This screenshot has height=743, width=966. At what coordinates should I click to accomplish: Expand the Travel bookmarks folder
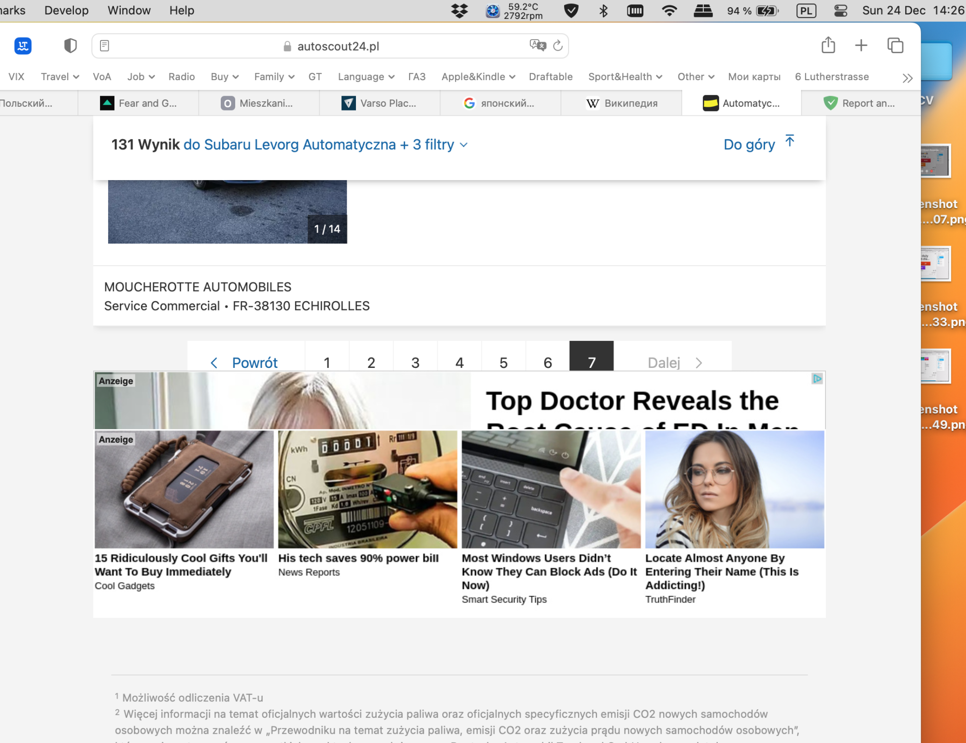60,77
